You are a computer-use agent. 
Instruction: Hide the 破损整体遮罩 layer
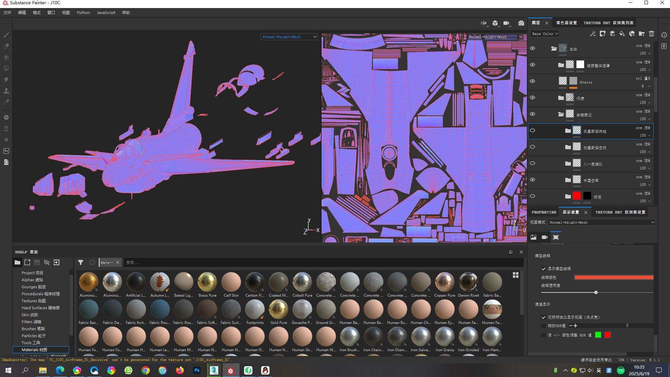click(x=532, y=65)
